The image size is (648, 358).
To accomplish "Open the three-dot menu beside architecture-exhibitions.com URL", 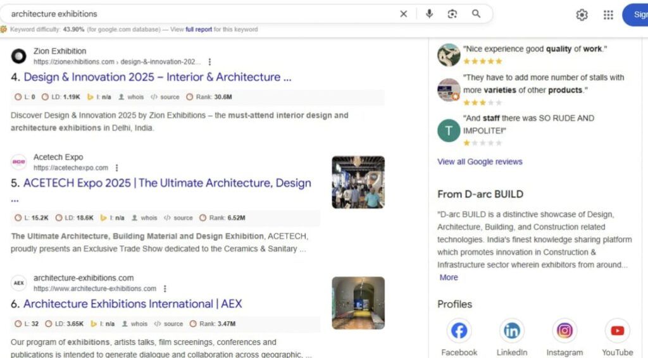I will 165,289.
